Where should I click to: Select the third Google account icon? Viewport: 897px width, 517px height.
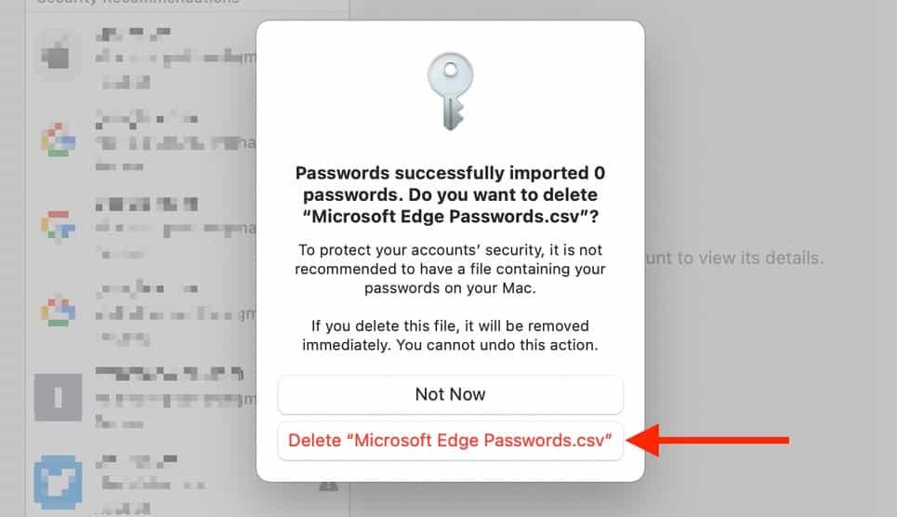pos(58,311)
